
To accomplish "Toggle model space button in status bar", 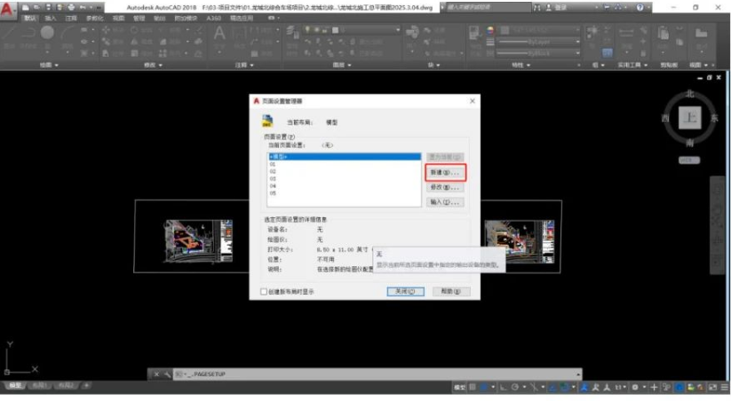I will point(460,387).
